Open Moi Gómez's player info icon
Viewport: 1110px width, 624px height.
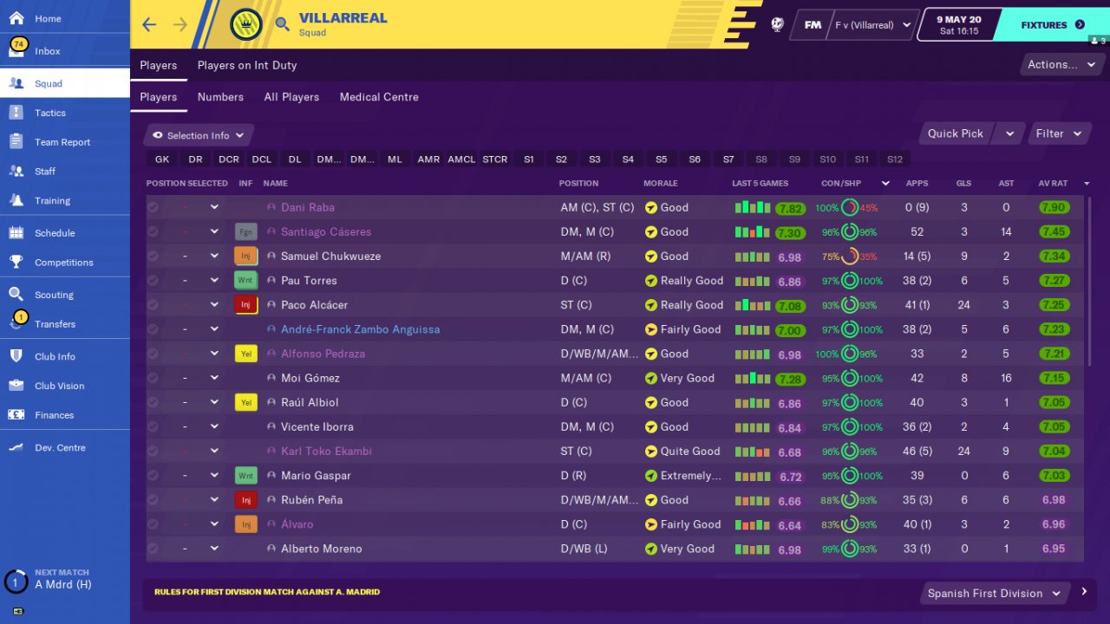(271, 378)
